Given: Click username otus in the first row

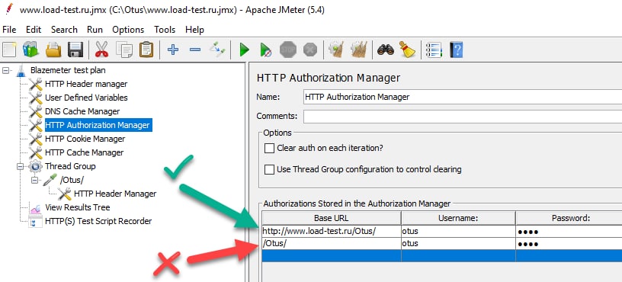Looking at the screenshot, I should [458, 231].
